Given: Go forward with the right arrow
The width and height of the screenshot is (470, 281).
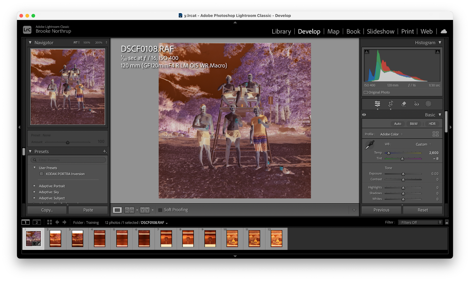Looking at the screenshot, I should [64, 222].
